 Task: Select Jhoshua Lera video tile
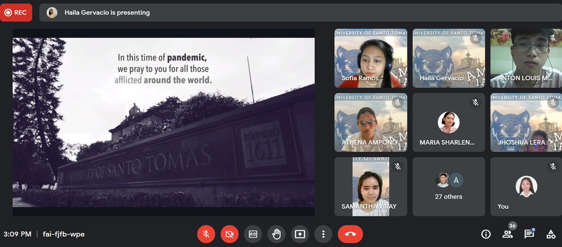(x=526, y=122)
